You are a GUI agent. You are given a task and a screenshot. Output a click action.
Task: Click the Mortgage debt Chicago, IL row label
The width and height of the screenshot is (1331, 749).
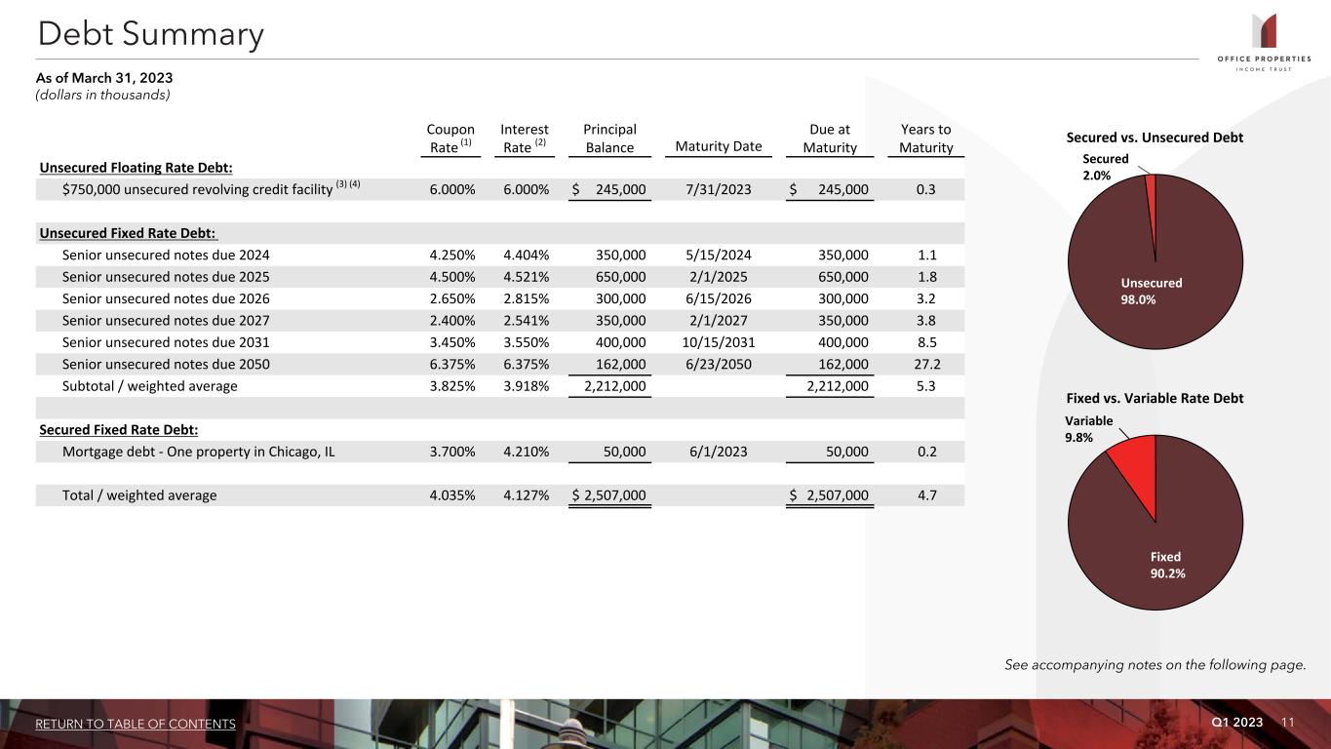coord(198,452)
